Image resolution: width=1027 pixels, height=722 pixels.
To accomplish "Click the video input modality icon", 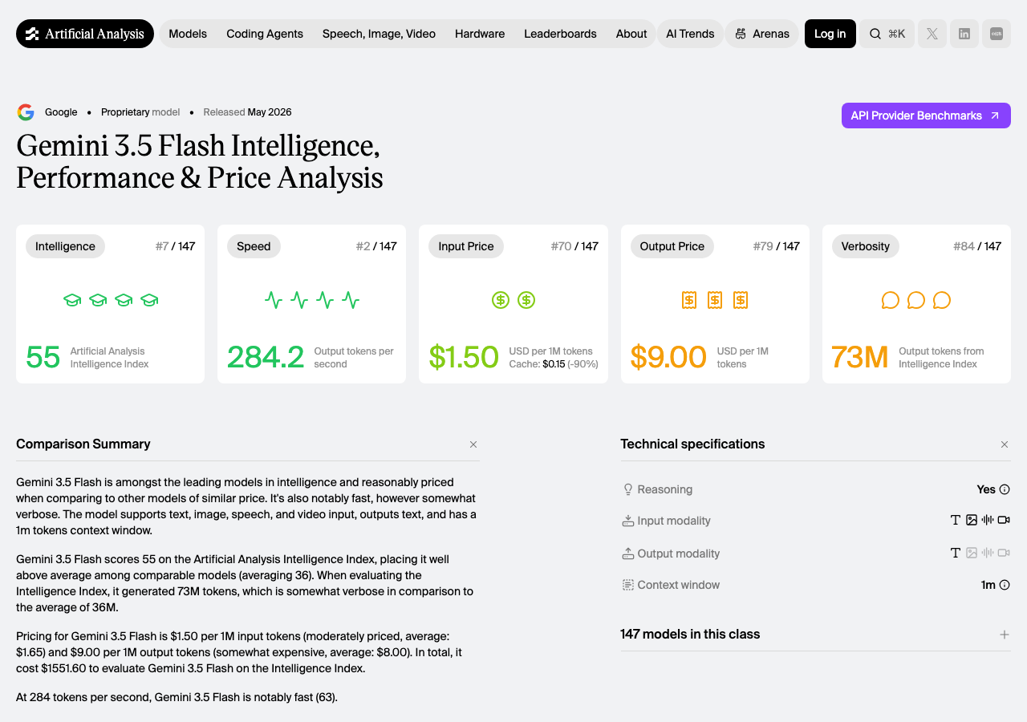I will pyautogui.click(x=1004, y=520).
